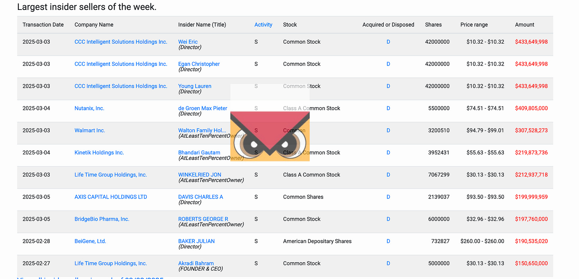Select the $190,535,020 amount cell

(x=531, y=241)
